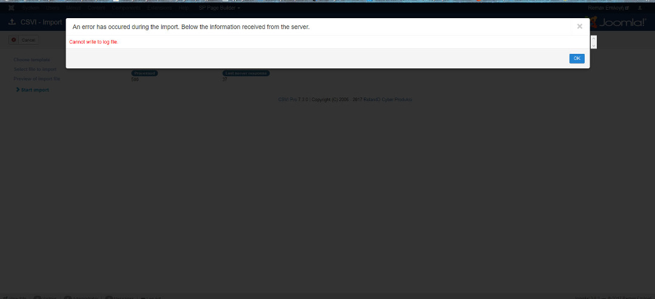Select the Start import step
Image resolution: width=655 pixels, height=299 pixels.
[x=35, y=90]
